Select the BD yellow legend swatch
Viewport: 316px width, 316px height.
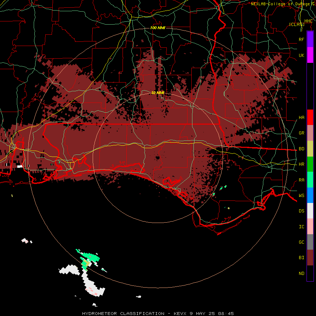[x=310, y=149]
